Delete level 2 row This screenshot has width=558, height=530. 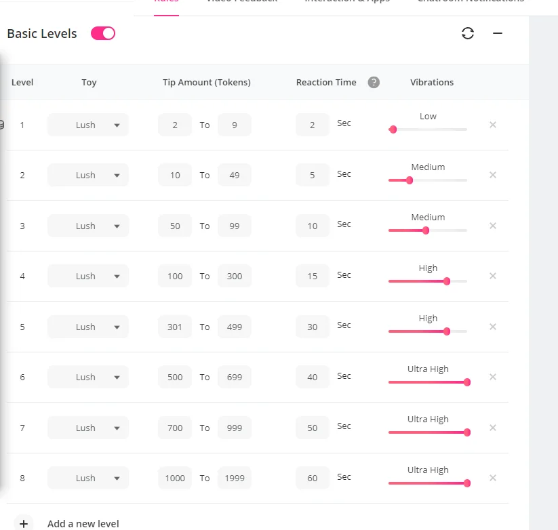[493, 175]
